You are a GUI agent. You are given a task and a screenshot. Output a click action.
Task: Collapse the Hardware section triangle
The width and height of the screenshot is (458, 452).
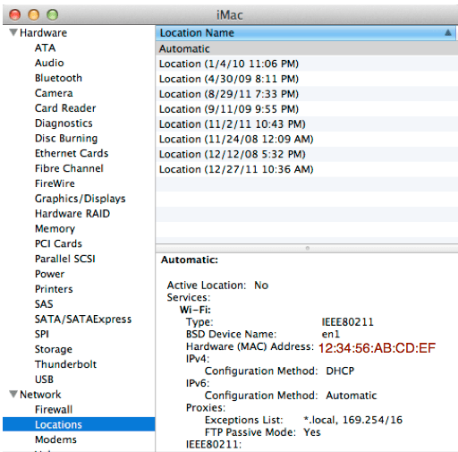coord(13,32)
